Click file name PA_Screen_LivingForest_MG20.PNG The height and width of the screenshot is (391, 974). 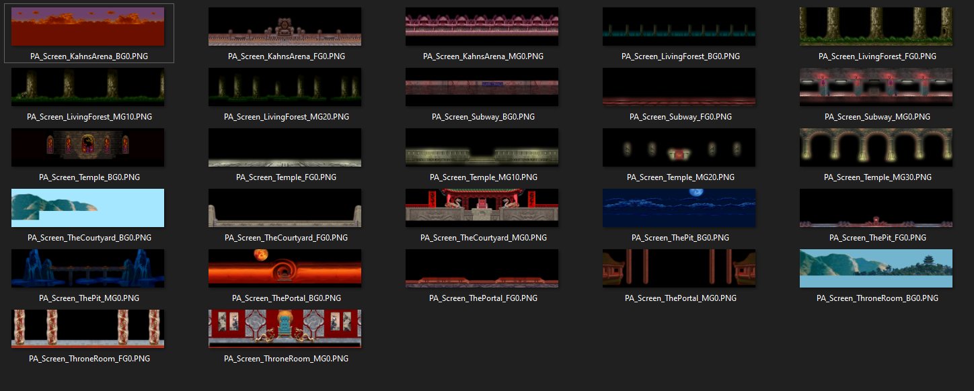pos(287,117)
